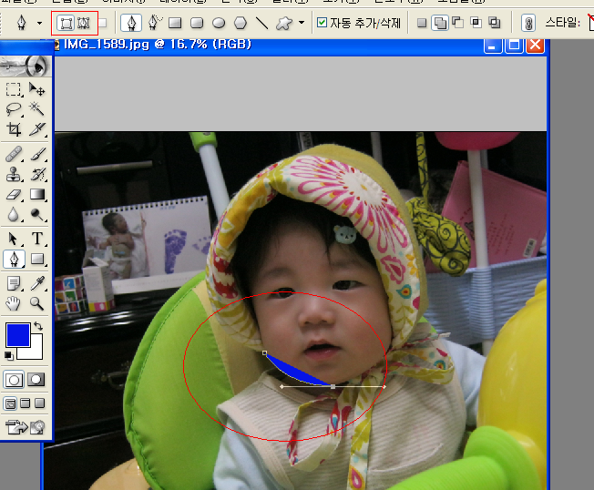Viewport: 594px width, 490px height.
Task: Select the Zoom tool
Action: (x=37, y=303)
